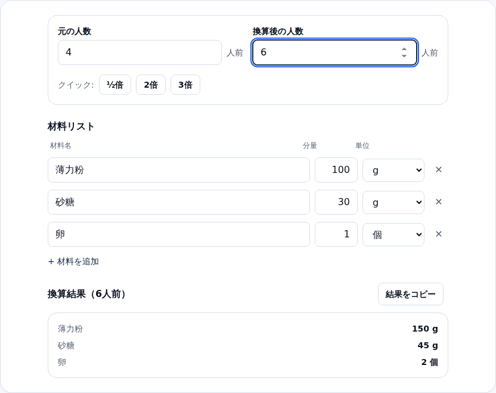Focus the 元の人数 input field
Viewport: 496px width, 393px height.
click(x=139, y=52)
